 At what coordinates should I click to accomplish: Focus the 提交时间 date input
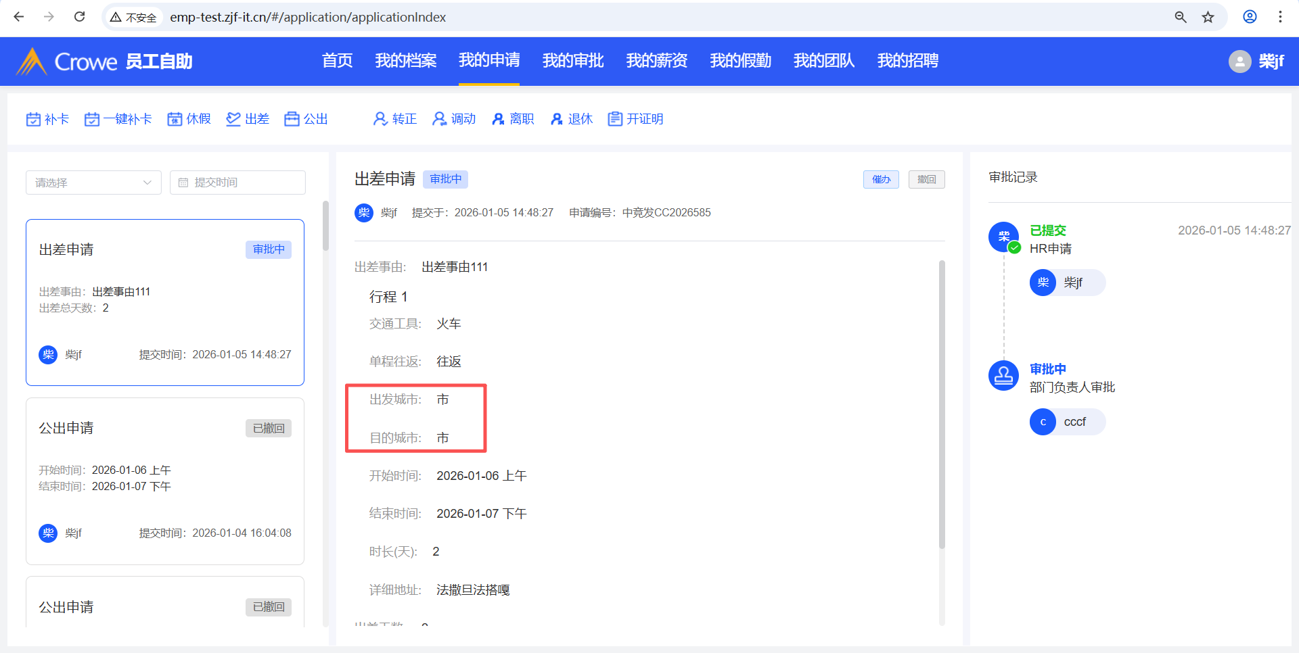[237, 183]
